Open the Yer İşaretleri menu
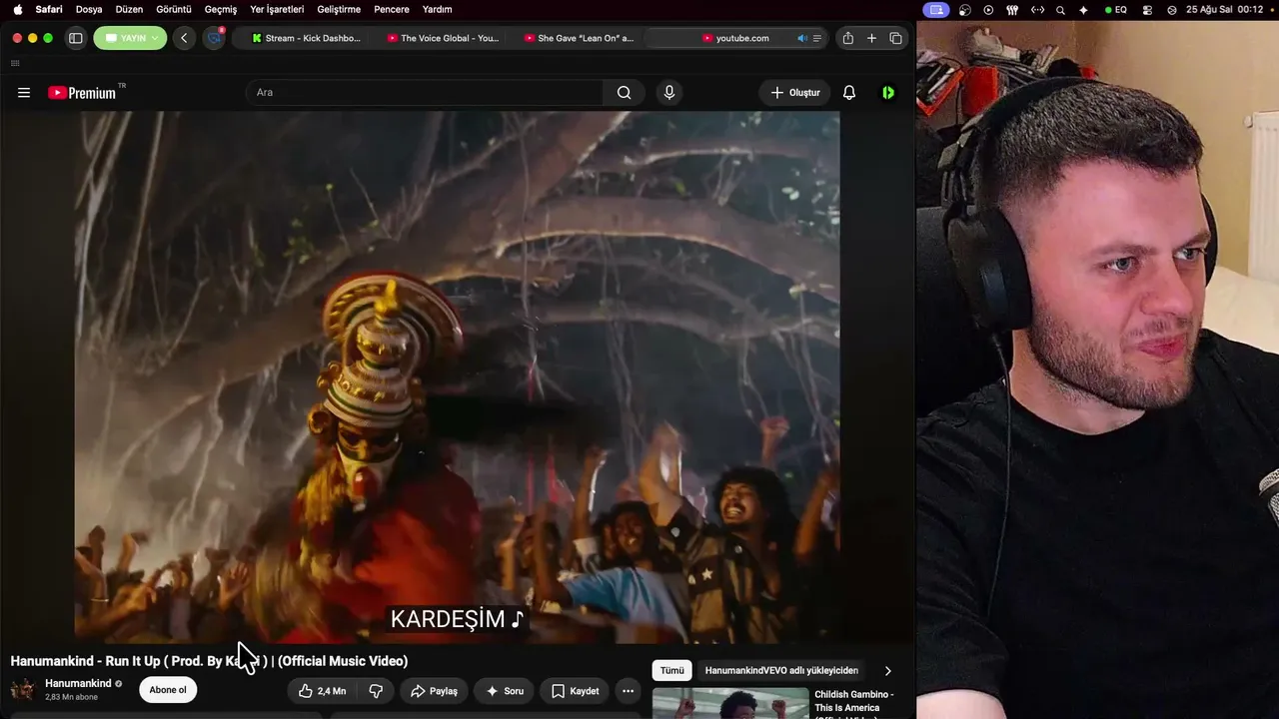The image size is (1279, 719). pos(277,9)
